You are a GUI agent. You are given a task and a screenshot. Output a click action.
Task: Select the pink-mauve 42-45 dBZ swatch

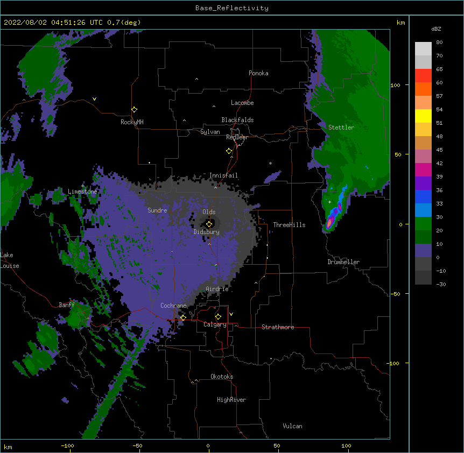[x=423, y=157]
